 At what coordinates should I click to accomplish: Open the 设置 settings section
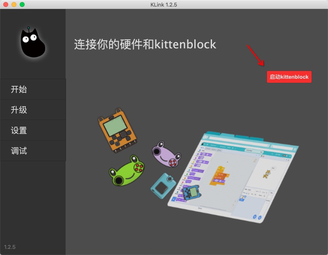[33, 130]
